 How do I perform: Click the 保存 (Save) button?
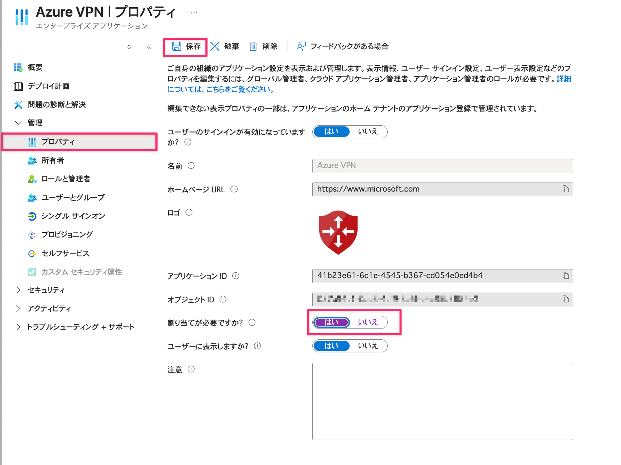186,46
